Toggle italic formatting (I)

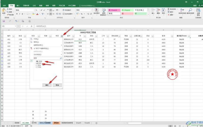click(x=20, y=14)
